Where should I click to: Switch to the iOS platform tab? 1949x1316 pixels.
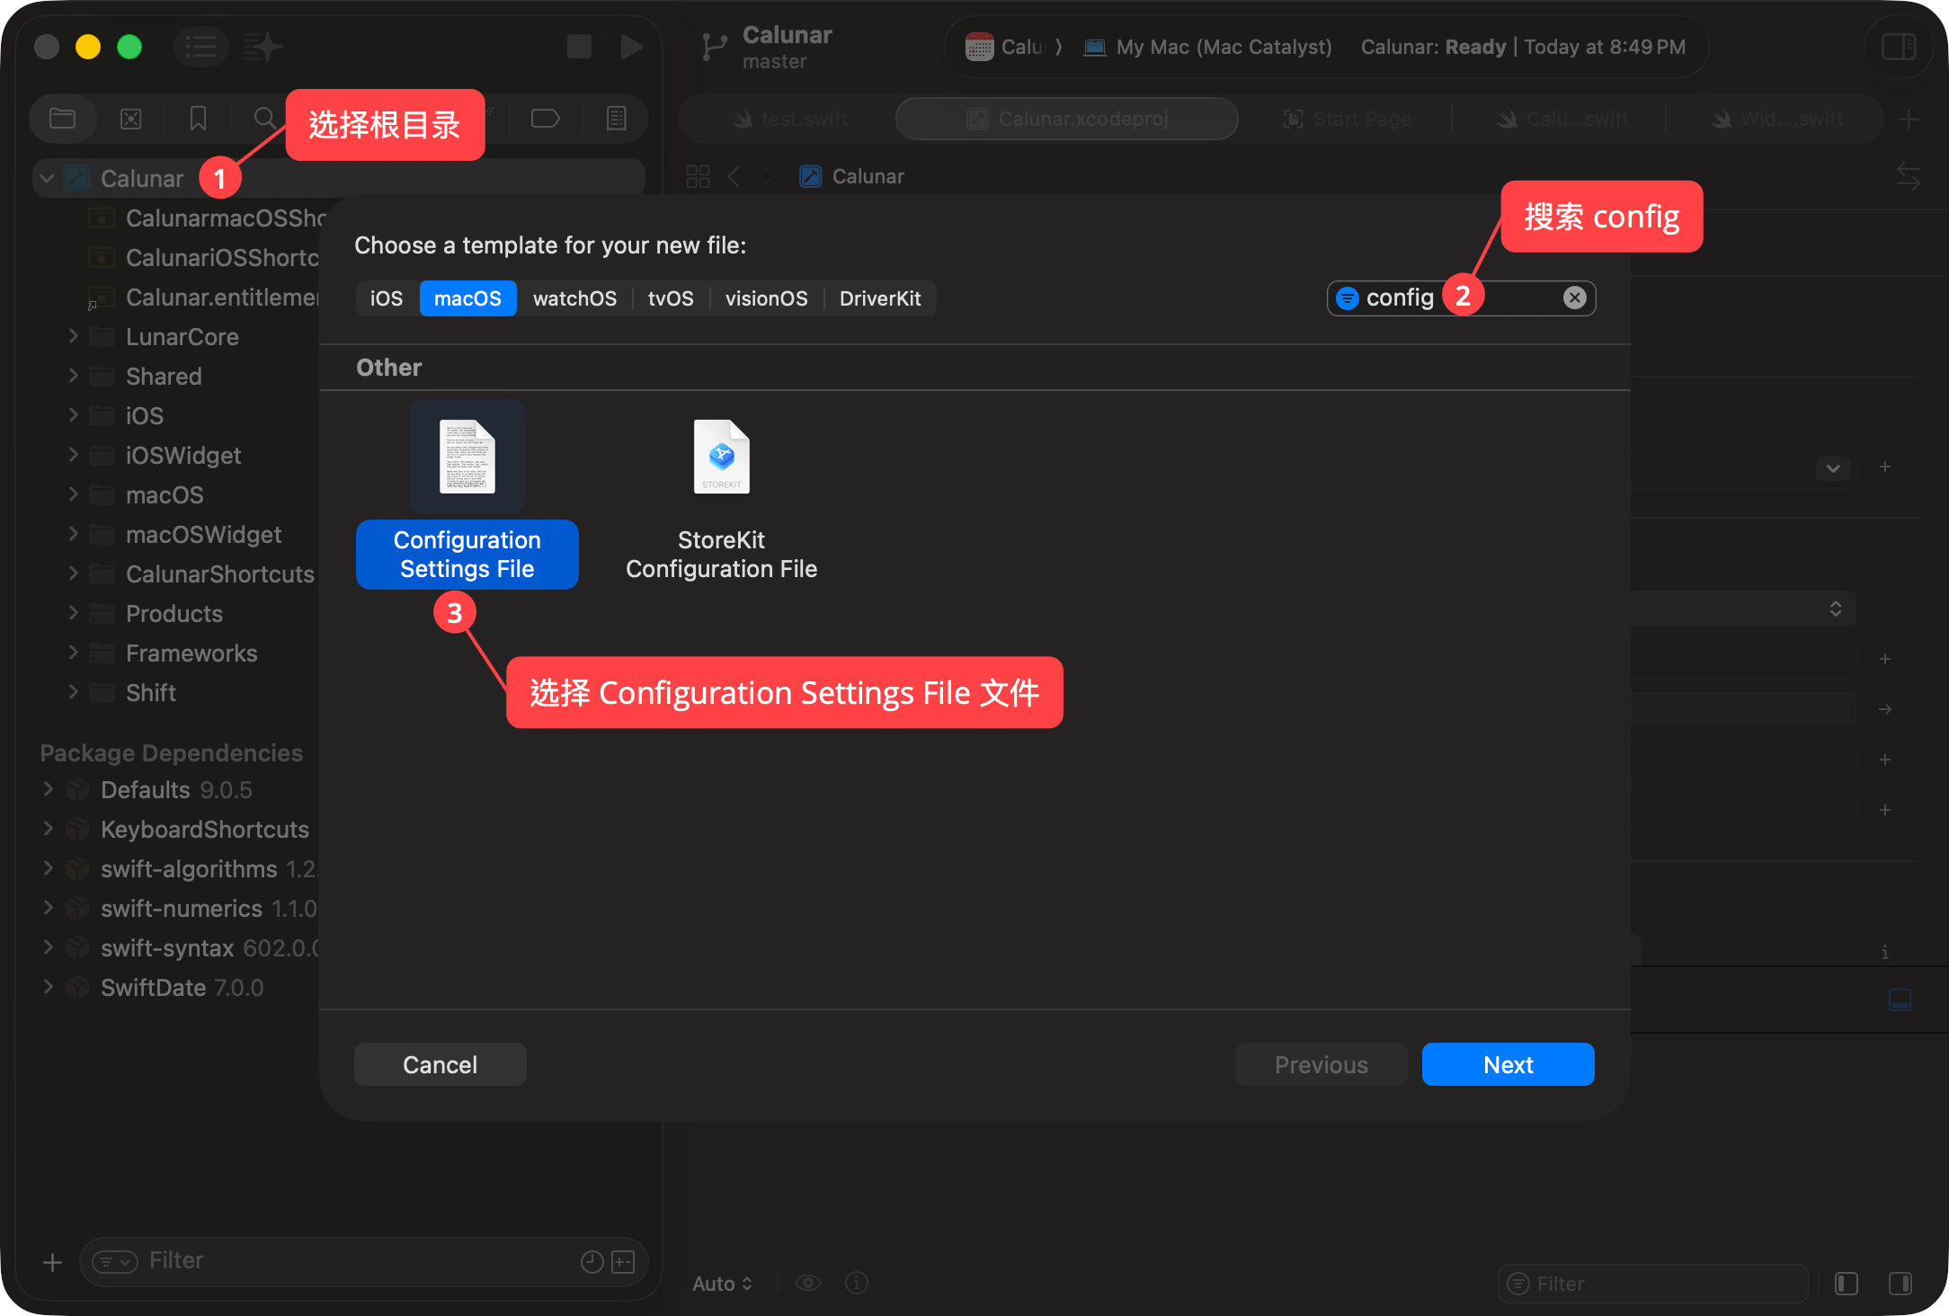click(387, 298)
